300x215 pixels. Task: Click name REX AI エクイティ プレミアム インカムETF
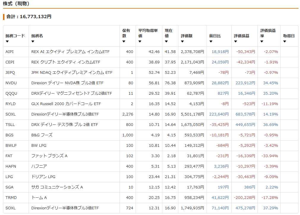click(70, 52)
